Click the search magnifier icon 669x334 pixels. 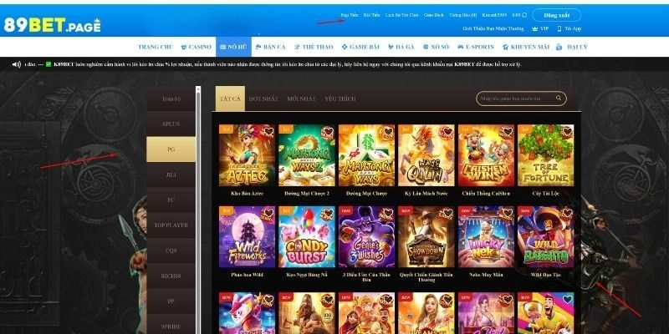pyautogui.click(x=559, y=98)
